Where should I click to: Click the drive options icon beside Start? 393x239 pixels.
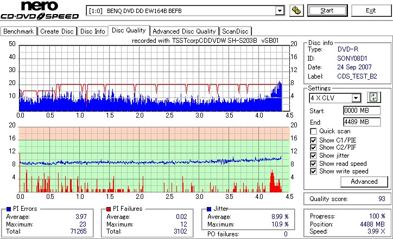pos(296,10)
